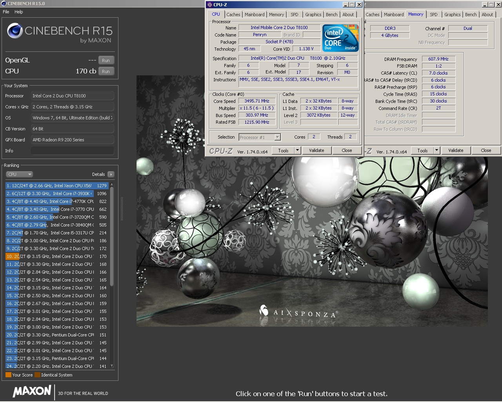Select ranking row 7 Core i5-3317U
The height and width of the screenshot is (402, 502).
[57, 233]
